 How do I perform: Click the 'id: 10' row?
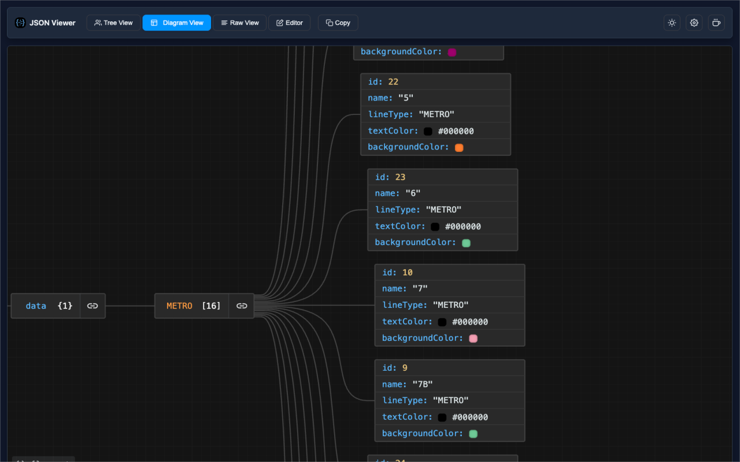[x=450, y=272]
